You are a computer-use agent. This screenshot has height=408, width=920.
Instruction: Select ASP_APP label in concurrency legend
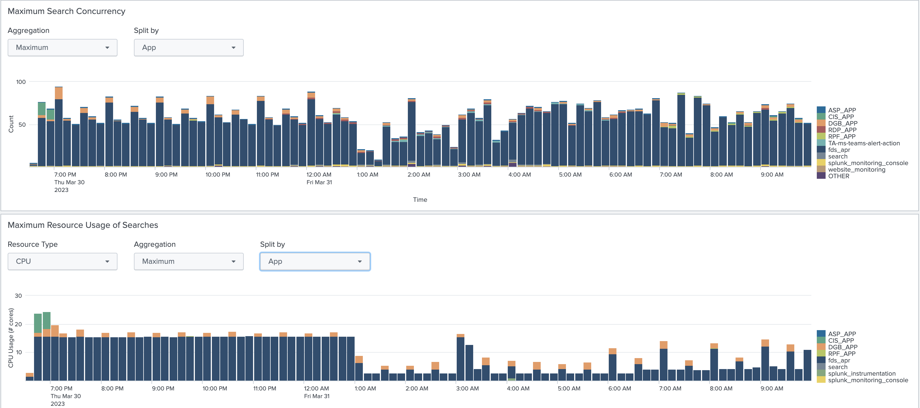(842, 110)
